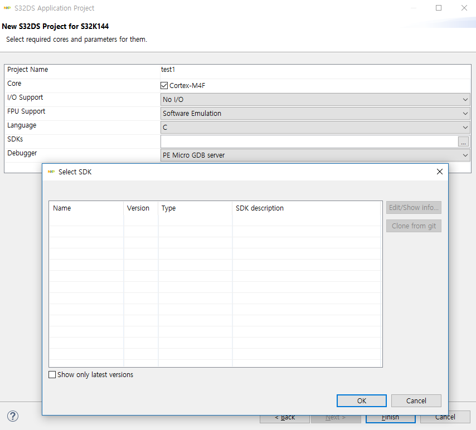476x430 pixels.
Task: Maximize the S32DS Application Project window
Action: [x=439, y=8]
